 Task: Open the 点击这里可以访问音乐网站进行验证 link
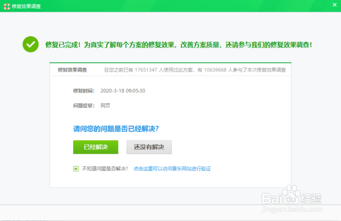[x=172, y=168]
